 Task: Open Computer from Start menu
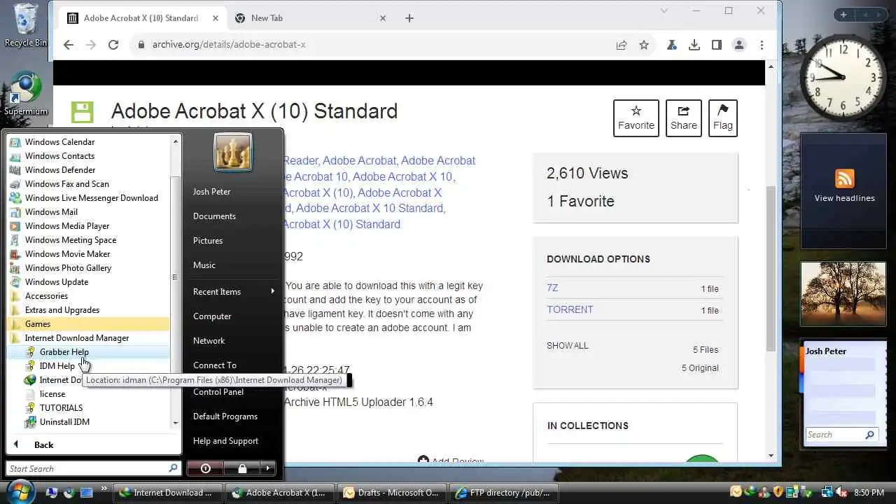coord(212,316)
